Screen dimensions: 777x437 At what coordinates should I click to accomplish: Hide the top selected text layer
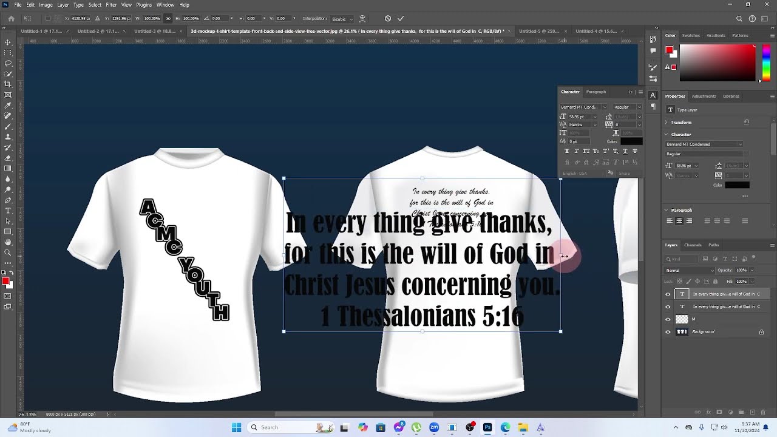coord(668,294)
